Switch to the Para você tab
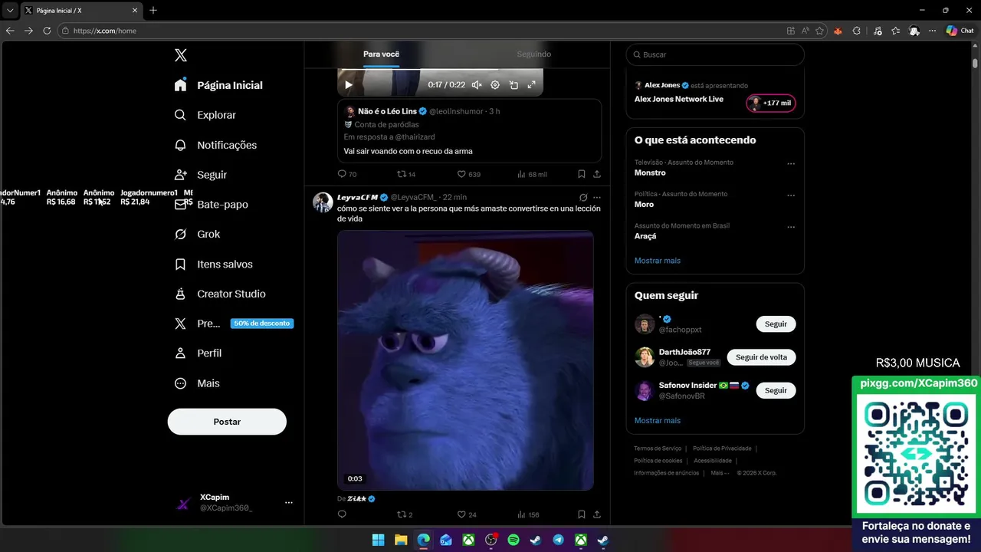981x552 pixels. (381, 54)
